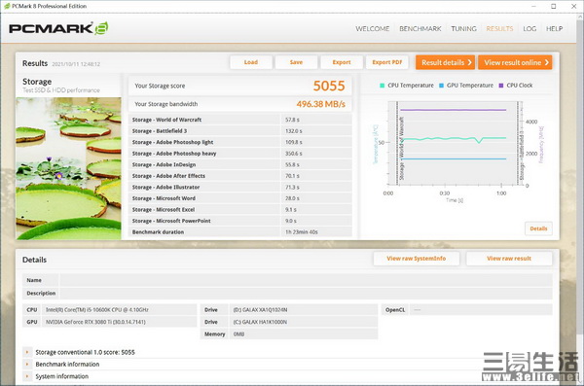Click the Export PDF button
The width and height of the screenshot is (584, 386).
pyautogui.click(x=387, y=62)
